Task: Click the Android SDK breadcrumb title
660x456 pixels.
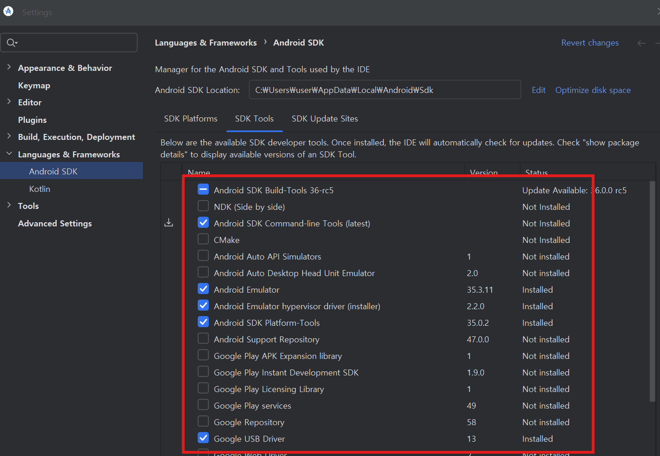Action: (x=299, y=43)
